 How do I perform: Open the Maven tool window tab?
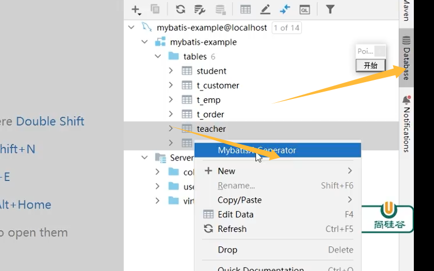click(x=407, y=11)
